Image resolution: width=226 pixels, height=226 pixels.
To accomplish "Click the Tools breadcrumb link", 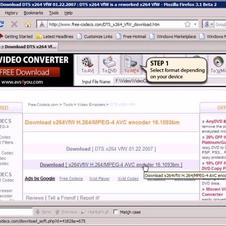I will (68, 104).
